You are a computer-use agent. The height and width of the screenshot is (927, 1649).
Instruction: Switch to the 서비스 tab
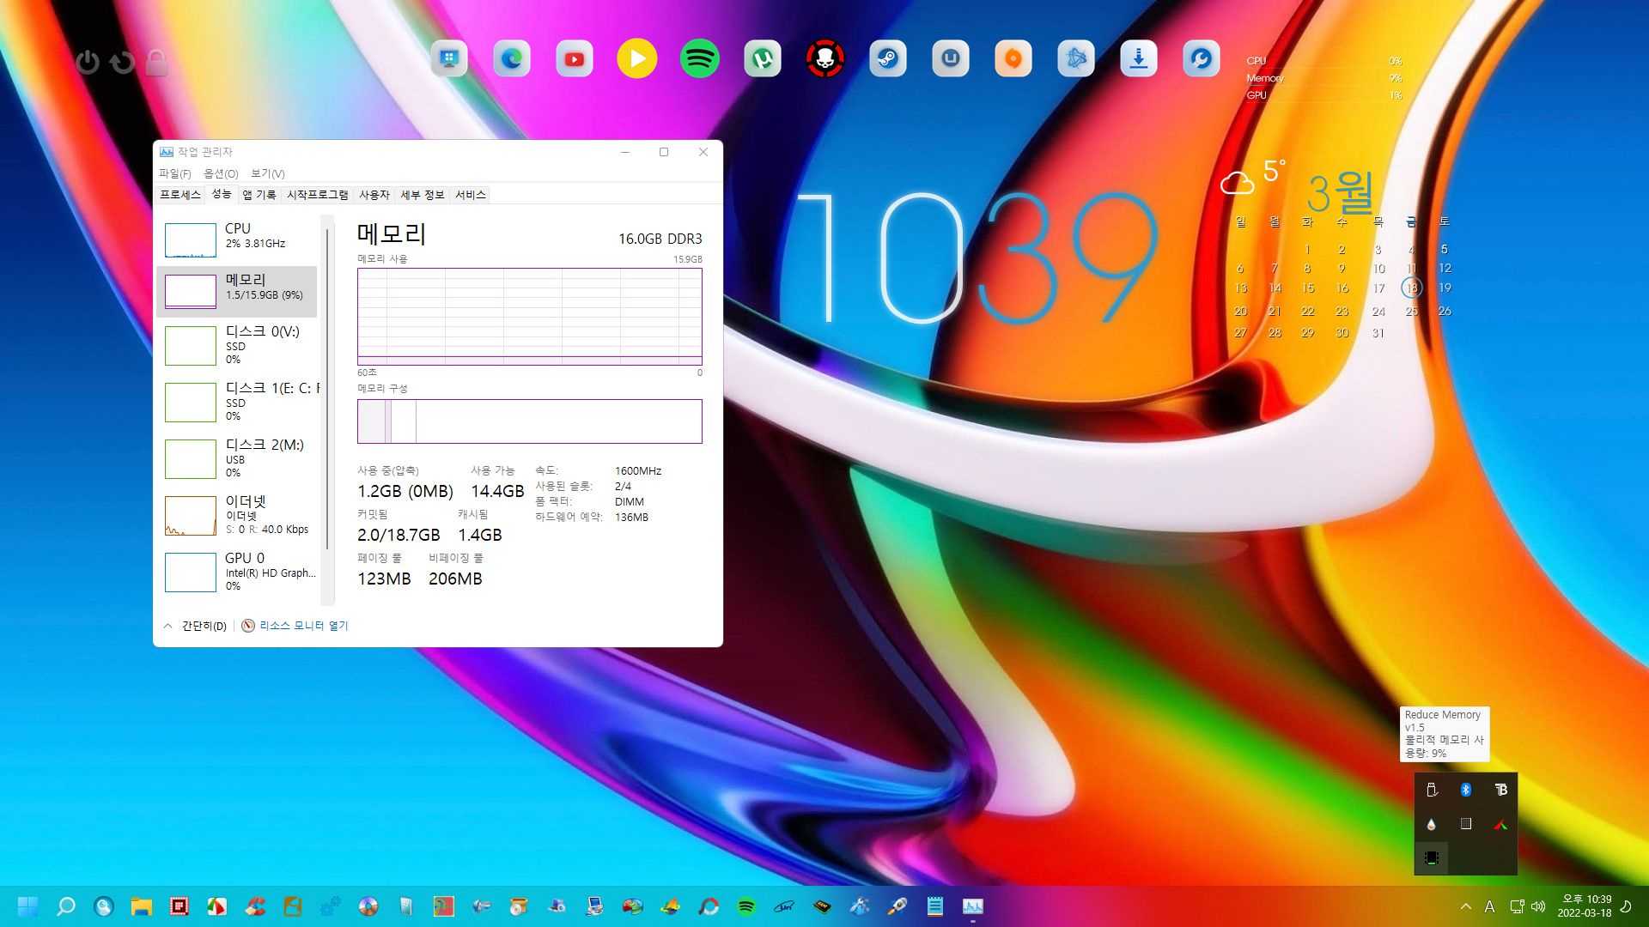coord(471,195)
